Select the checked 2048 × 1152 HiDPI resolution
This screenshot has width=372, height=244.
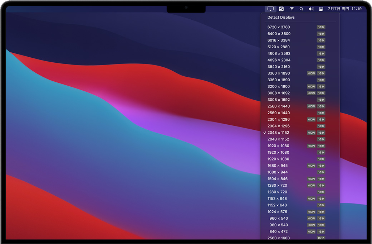tap(278, 133)
